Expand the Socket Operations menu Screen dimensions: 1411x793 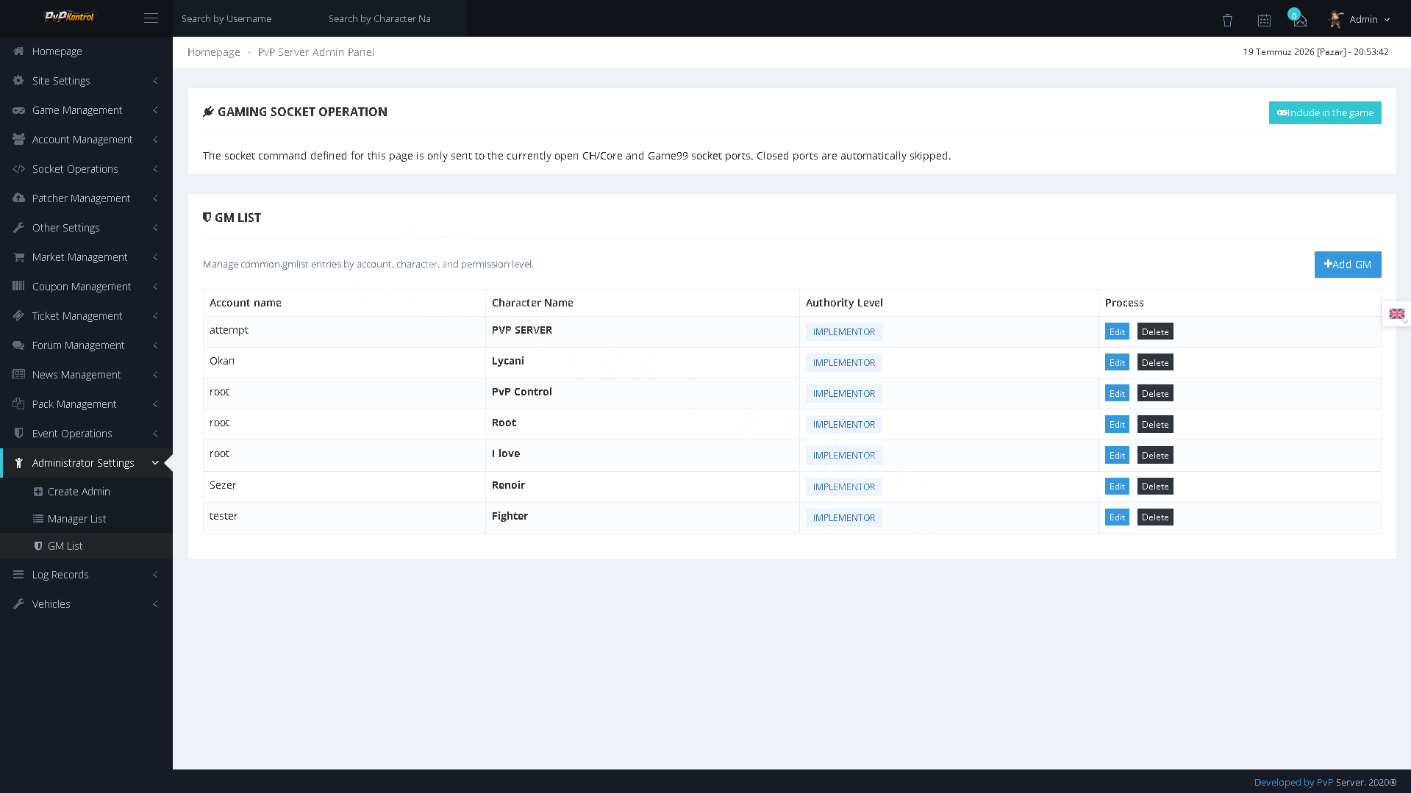coord(86,169)
